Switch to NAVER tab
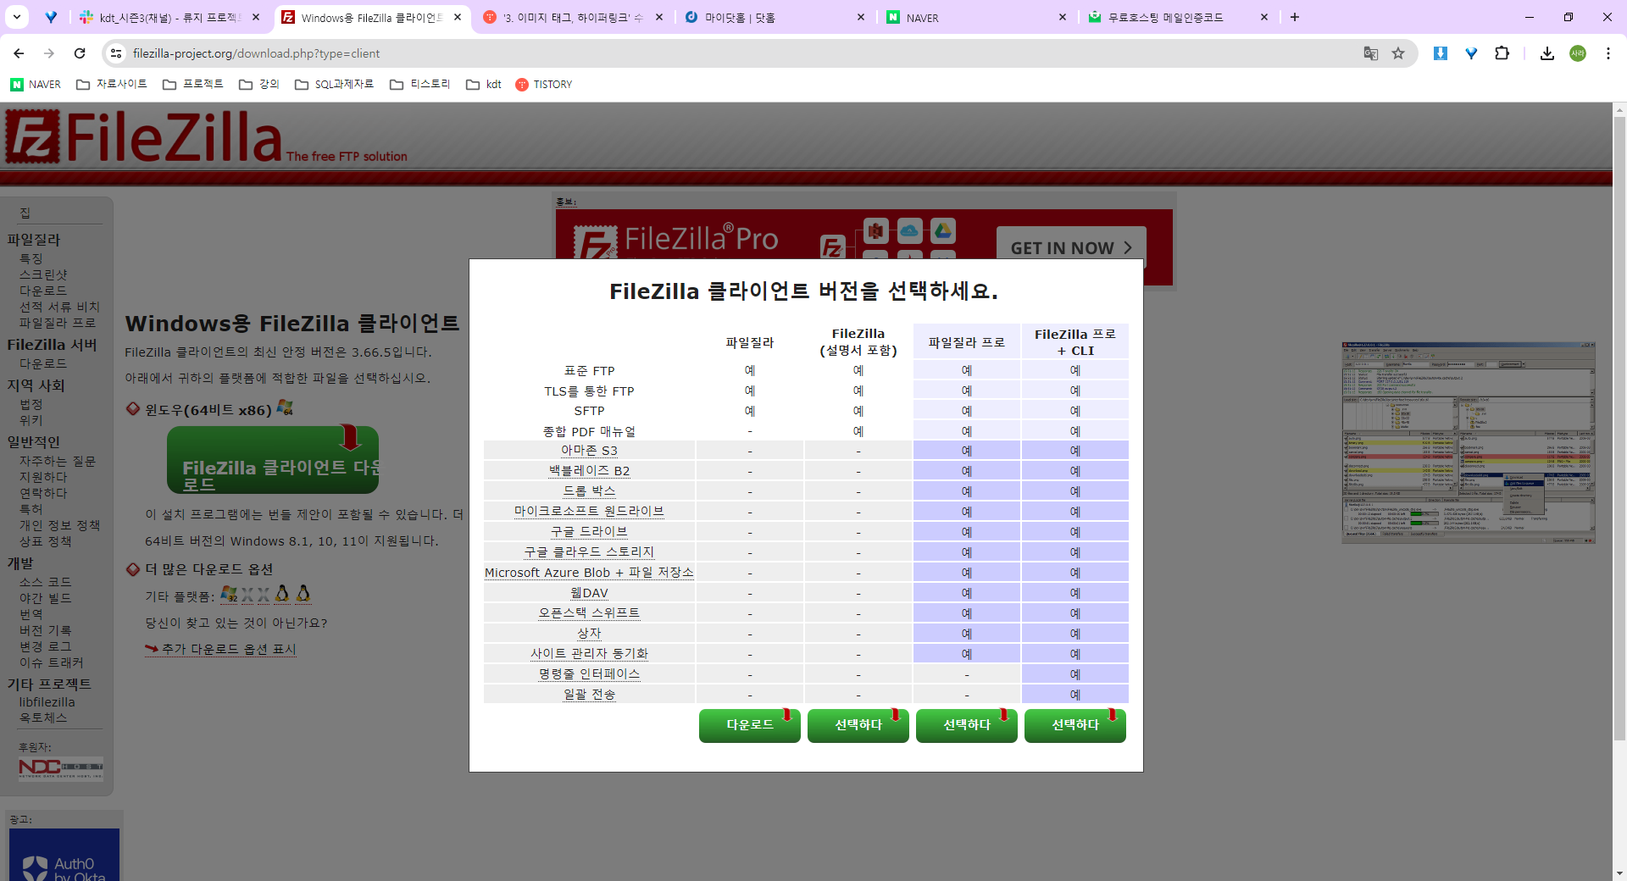Screen dimensions: 1627x881 tap(976, 17)
